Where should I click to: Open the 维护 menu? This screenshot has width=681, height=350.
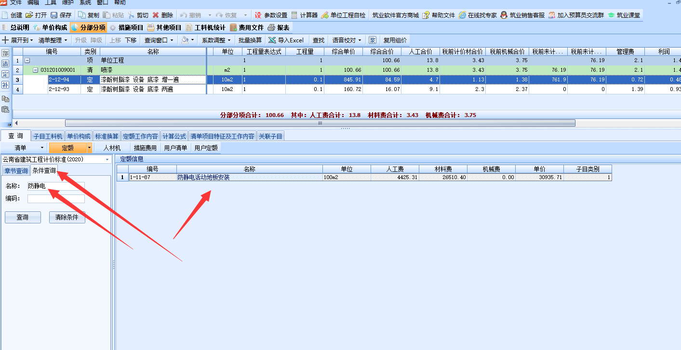point(68,2)
